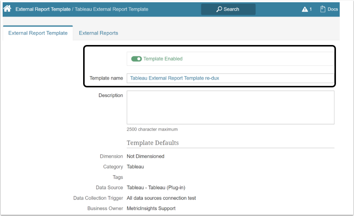This screenshot has height=216, width=354.
Task: Click the MetricInsights Support owner value
Action: [x=151, y=208]
